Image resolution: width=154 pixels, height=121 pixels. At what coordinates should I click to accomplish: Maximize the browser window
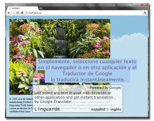point(139,5)
